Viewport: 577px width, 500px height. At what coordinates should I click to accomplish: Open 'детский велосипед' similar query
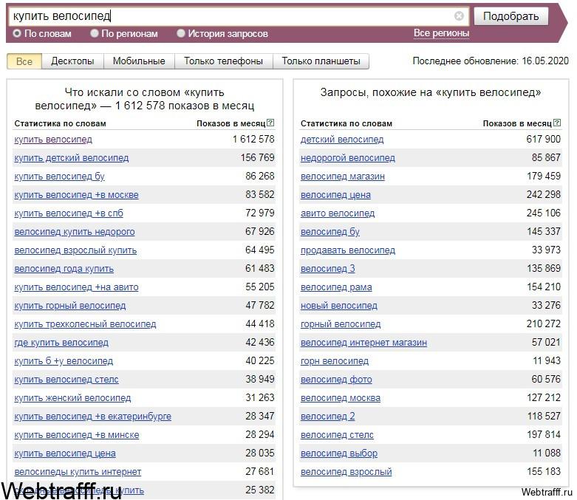pyautogui.click(x=342, y=140)
